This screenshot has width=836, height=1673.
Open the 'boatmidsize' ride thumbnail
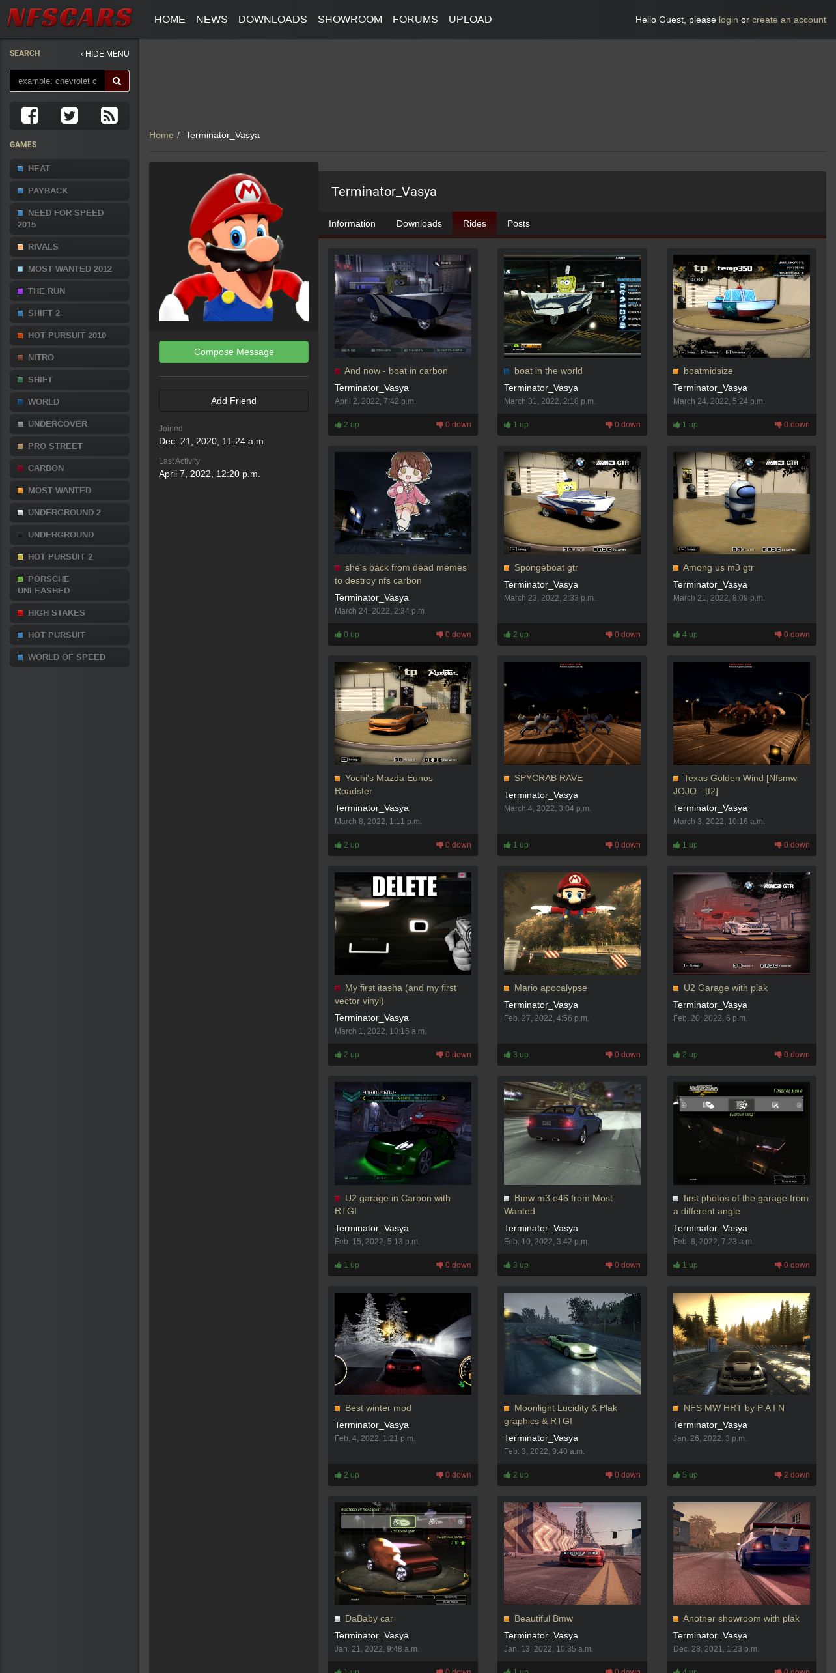coord(742,306)
